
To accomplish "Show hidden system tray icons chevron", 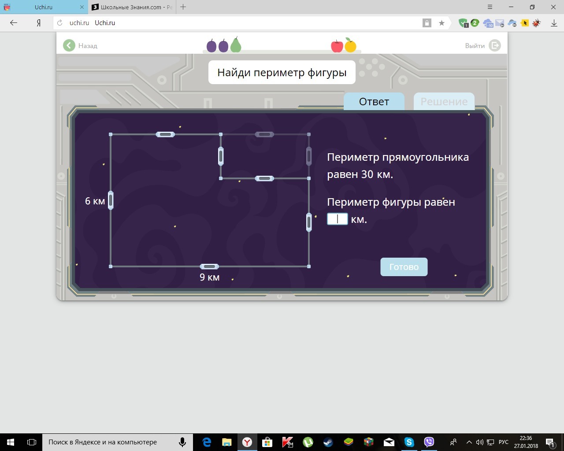I will coord(469,442).
